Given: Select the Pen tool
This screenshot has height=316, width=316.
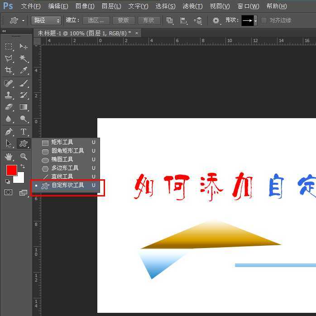Looking at the screenshot, I should tap(9, 132).
